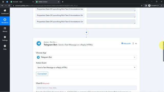This screenshot has height=92, width=164.
Task: Open the History sidebar item
Action: point(5,30)
